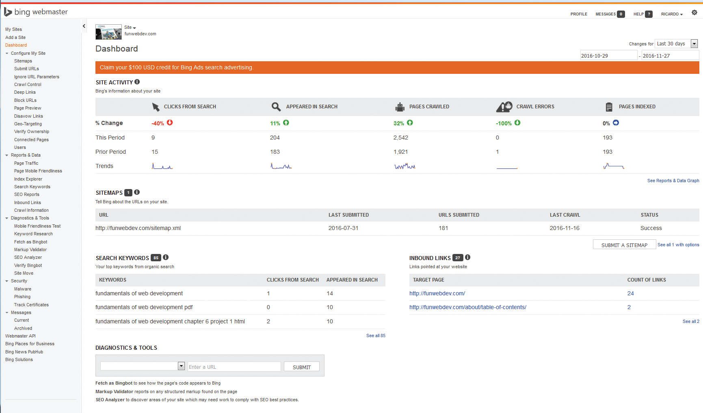The image size is (703, 413).
Task: Click the Search Keywords info icon
Action: click(166, 257)
